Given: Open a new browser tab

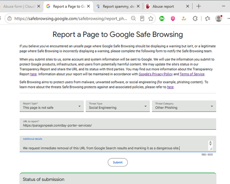Looking at the screenshot, I should [x=199, y=6].
